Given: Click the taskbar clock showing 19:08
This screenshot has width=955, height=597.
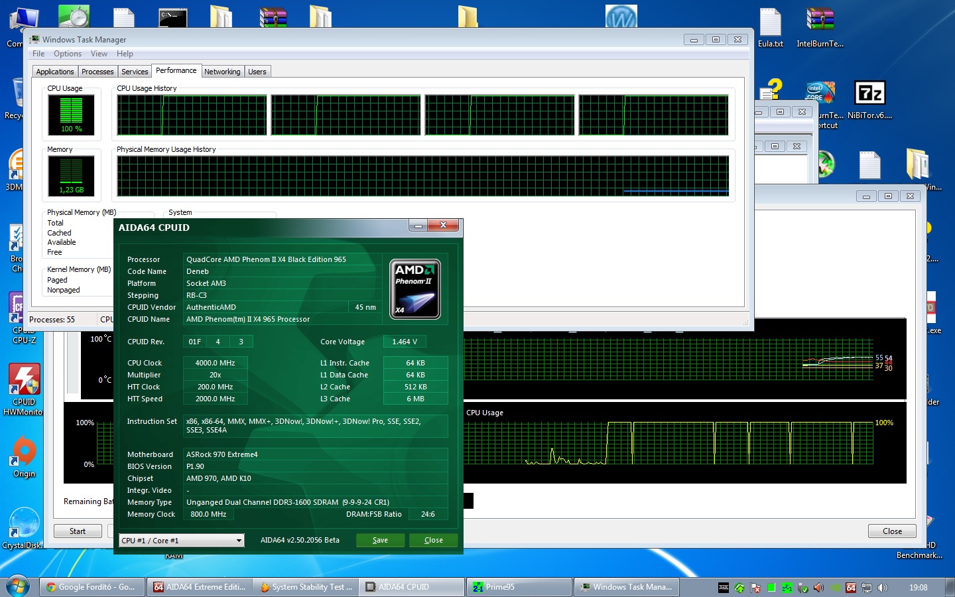Looking at the screenshot, I should [919, 588].
